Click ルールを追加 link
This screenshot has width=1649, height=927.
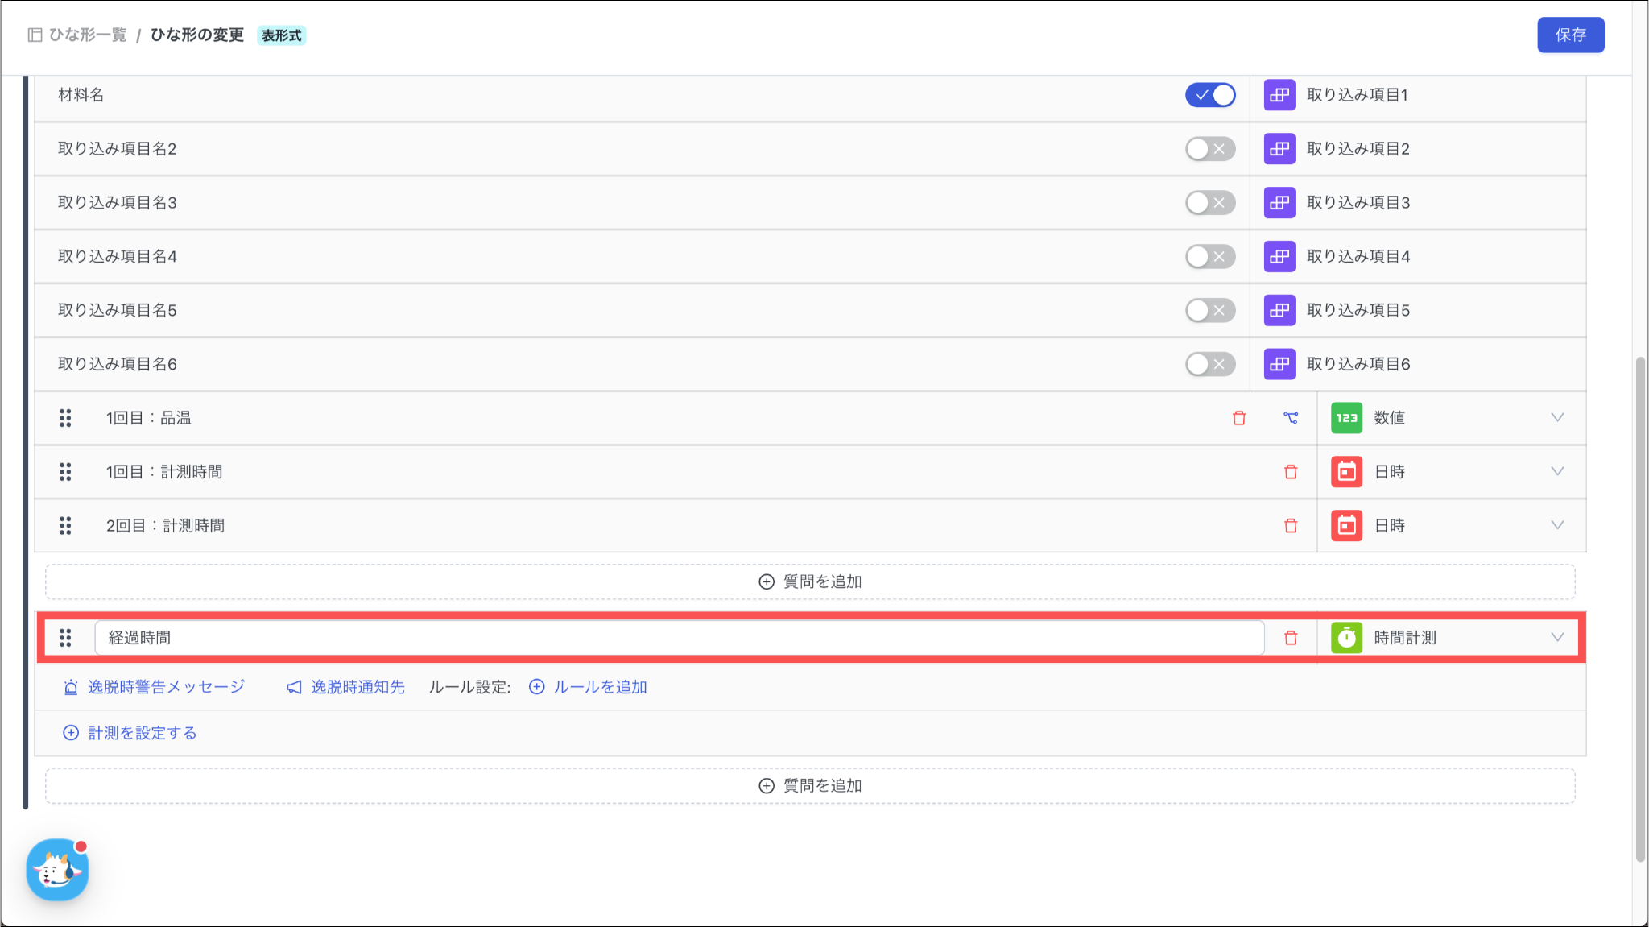(x=599, y=687)
